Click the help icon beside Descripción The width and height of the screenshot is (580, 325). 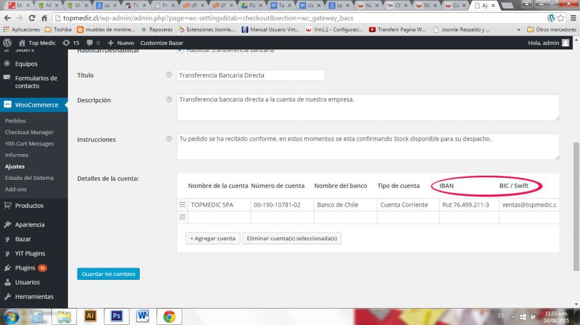click(x=169, y=99)
